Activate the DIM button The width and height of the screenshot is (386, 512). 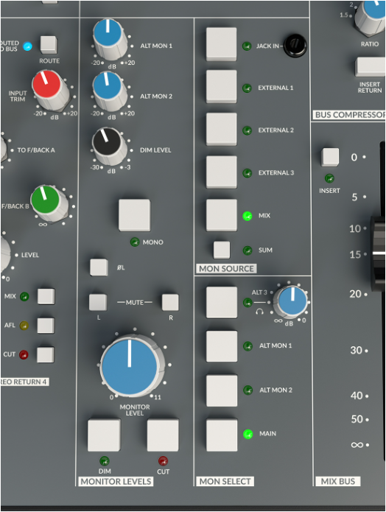(104, 435)
